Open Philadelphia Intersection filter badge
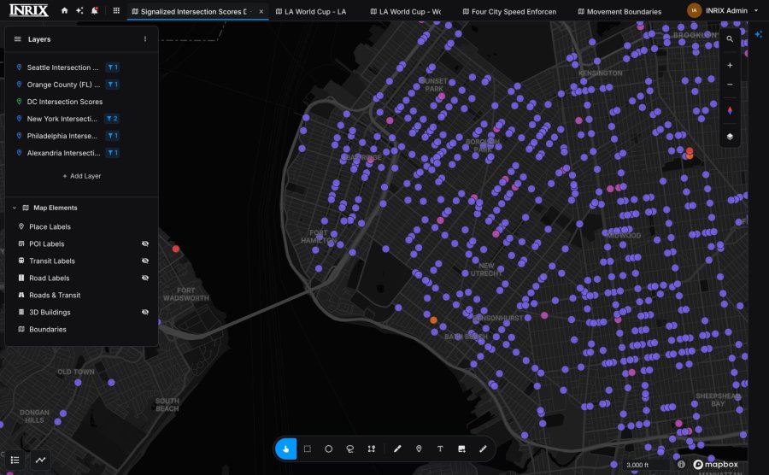Image resolution: width=769 pixels, height=475 pixels. click(112, 136)
